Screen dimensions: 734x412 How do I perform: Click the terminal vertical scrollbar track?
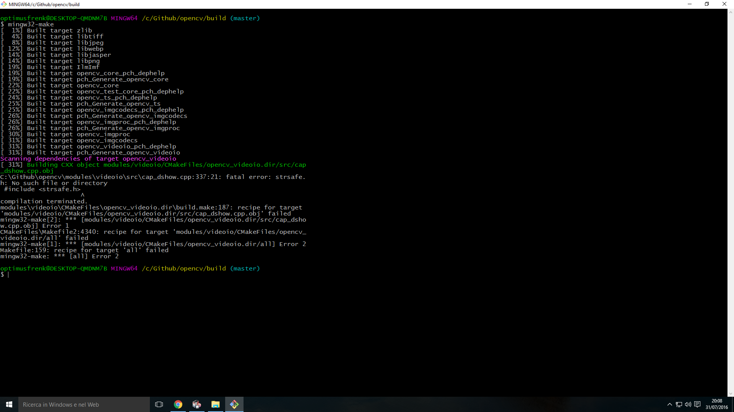point(731,202)
